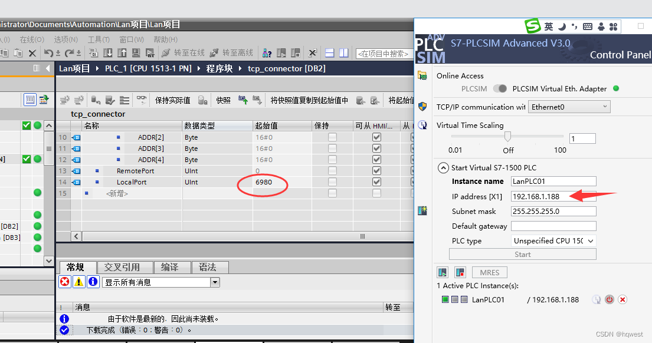Open the 选项(N) menu
The image size is (652, 343).
65,39
